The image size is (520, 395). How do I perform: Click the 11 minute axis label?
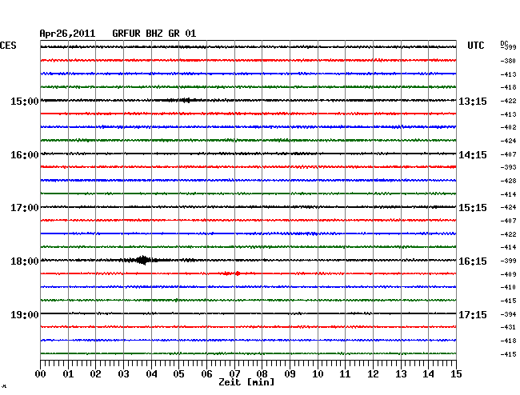click(x=345, y=374)
